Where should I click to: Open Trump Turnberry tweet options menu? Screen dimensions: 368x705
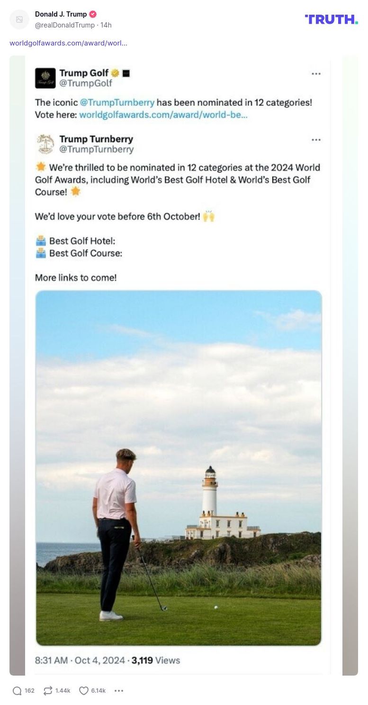coord(316,140)
